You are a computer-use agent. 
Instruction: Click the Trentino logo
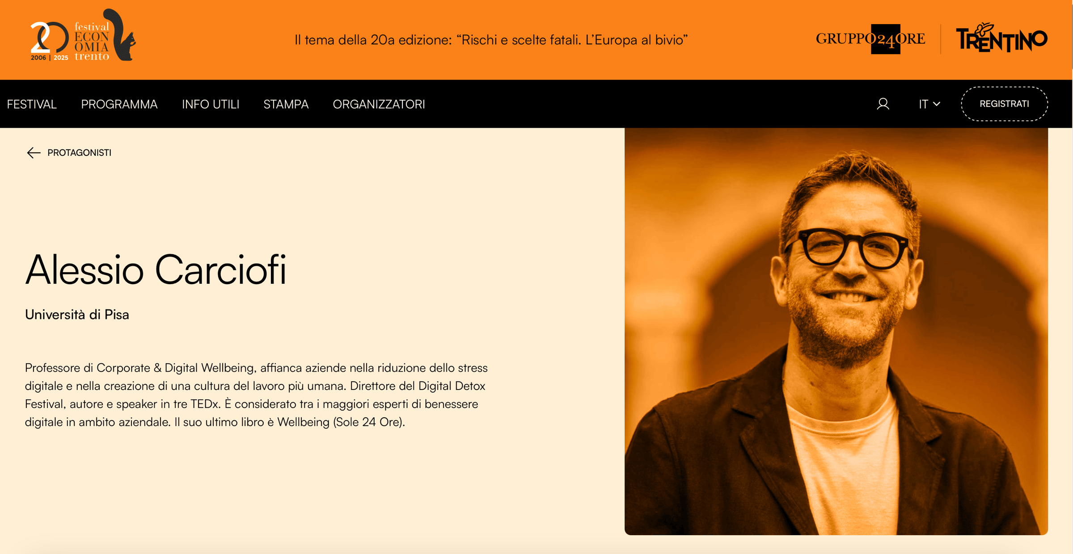[1001, 38]
